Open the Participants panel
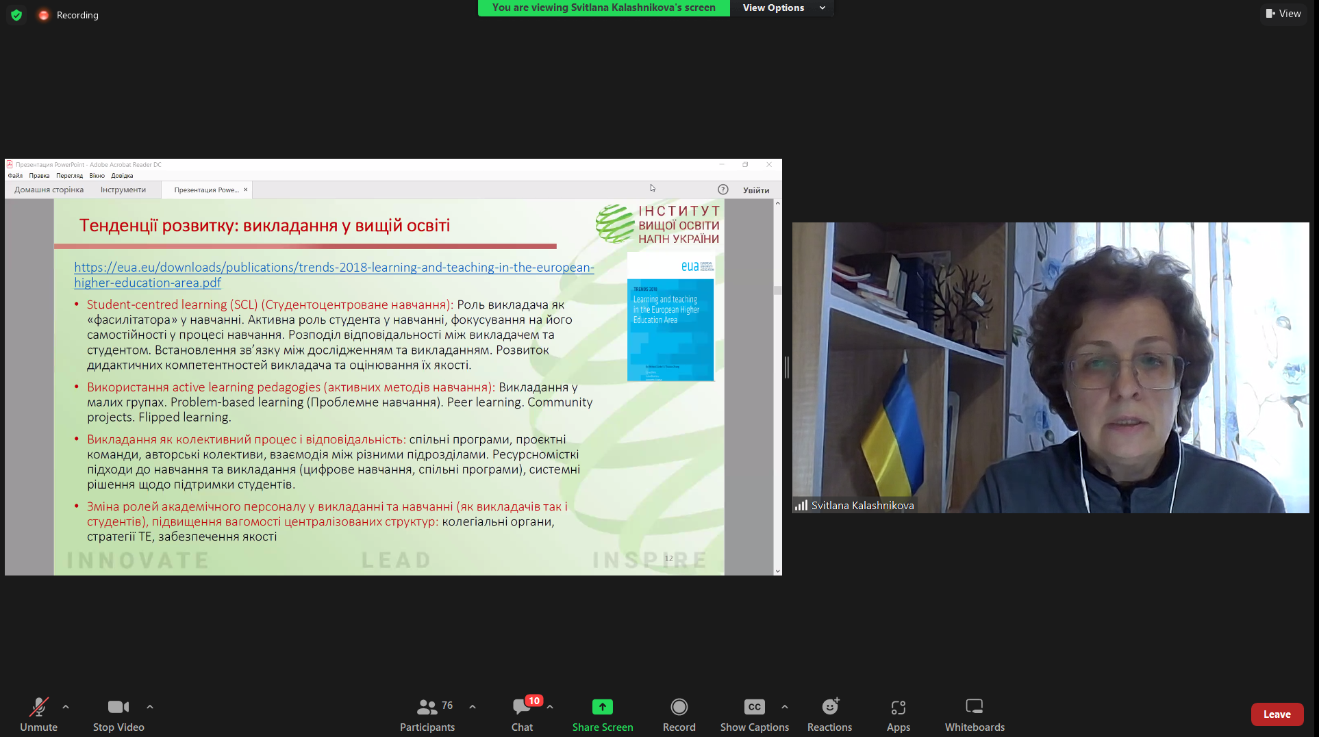The height and width of the screenshot is (737, 1319). (x=427, y=714)
